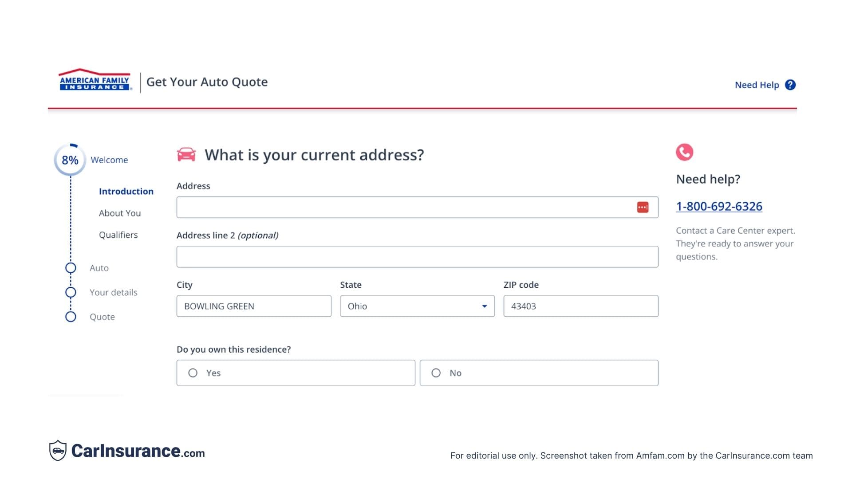
Task: Collapse the State combo box arrow
Action: [x=485, y=306]
